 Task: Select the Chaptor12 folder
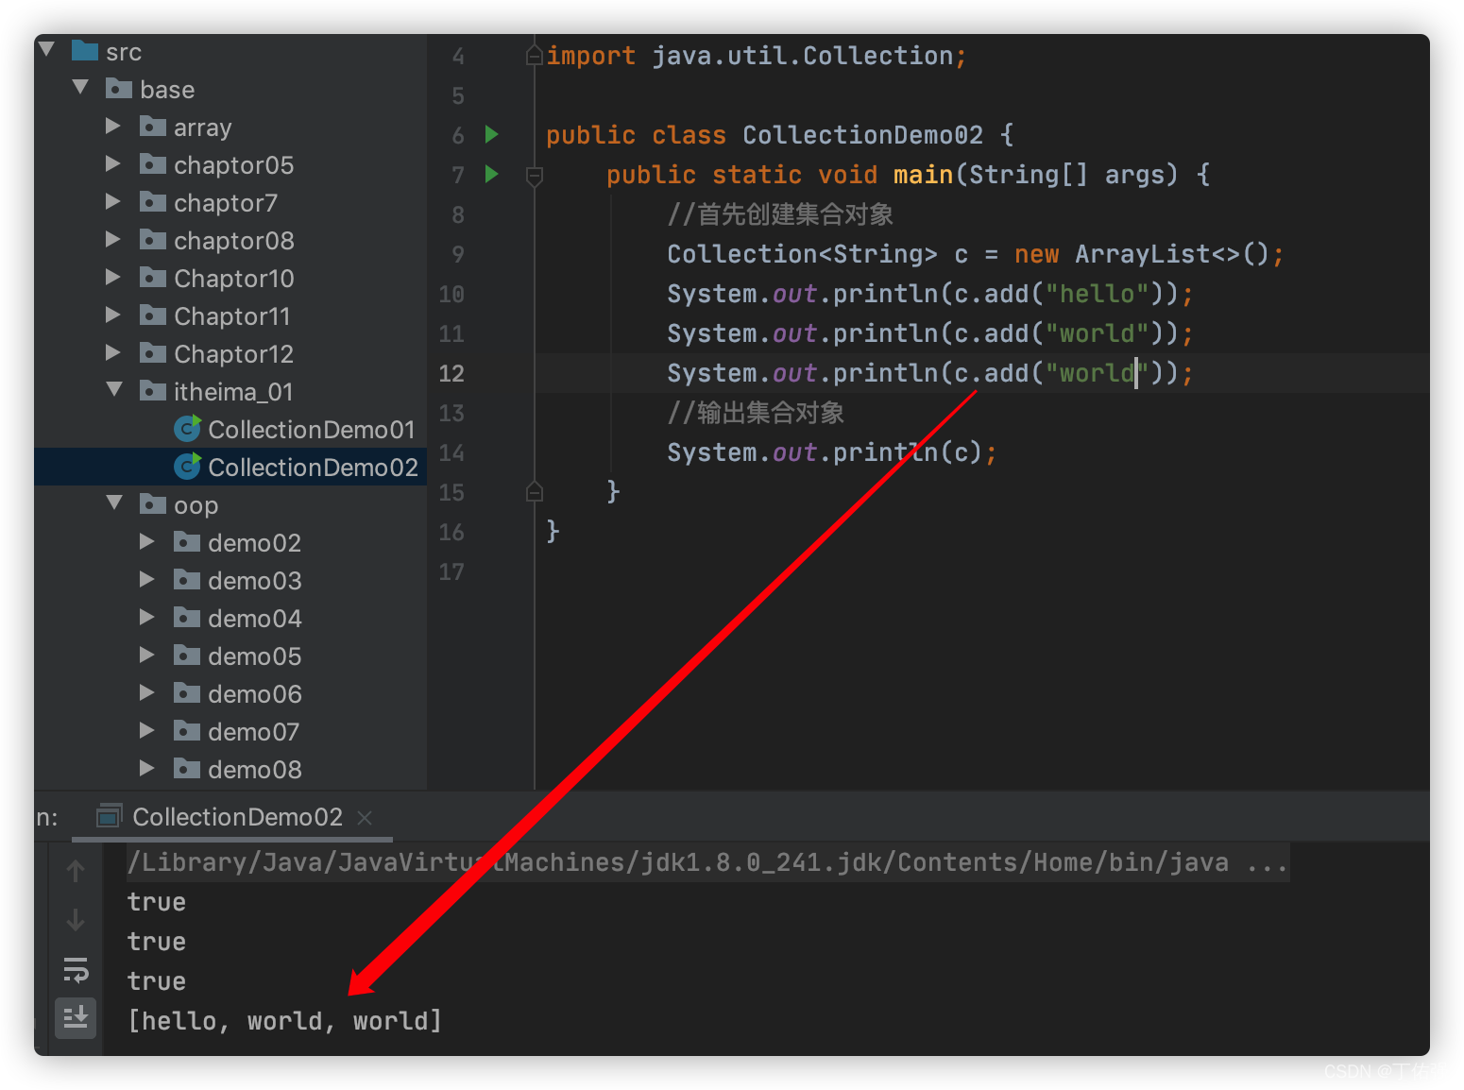(x=233, y=354)
